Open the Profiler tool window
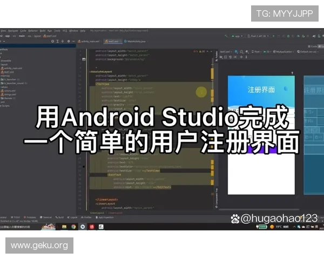The height and width of the screenshot is (259, 324). click(x=86, y=217)
